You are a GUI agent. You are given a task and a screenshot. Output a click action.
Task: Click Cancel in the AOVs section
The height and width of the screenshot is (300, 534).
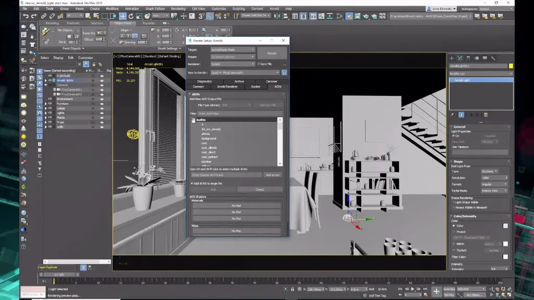tap(260, 190)
